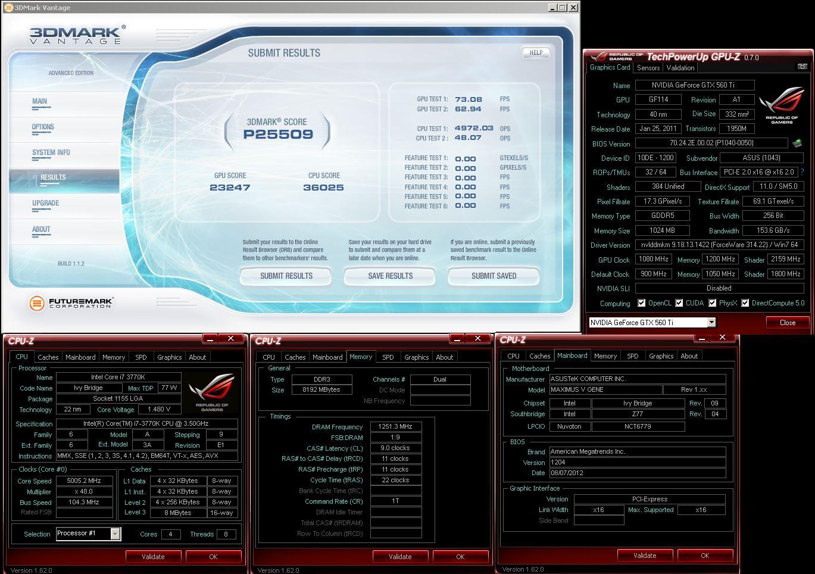
Task: Minimize the 3DMark Vantage window
Action: 552,8
